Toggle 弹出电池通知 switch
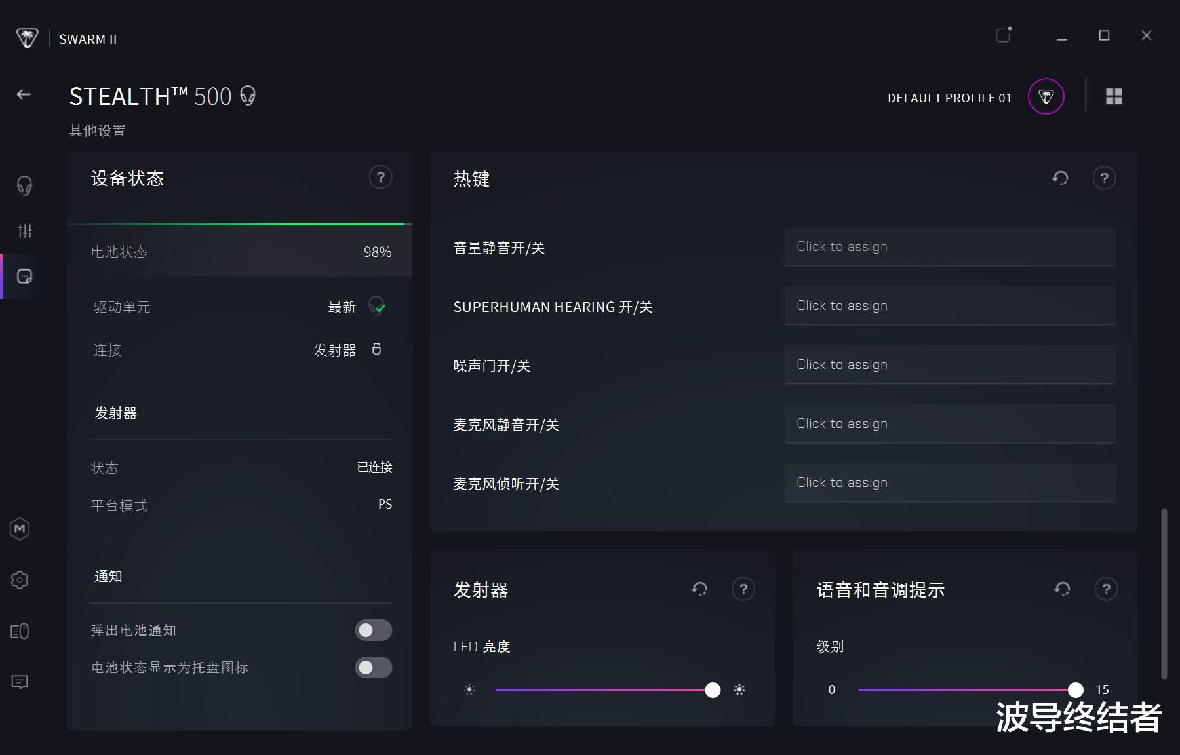 [x=373, y=630]
